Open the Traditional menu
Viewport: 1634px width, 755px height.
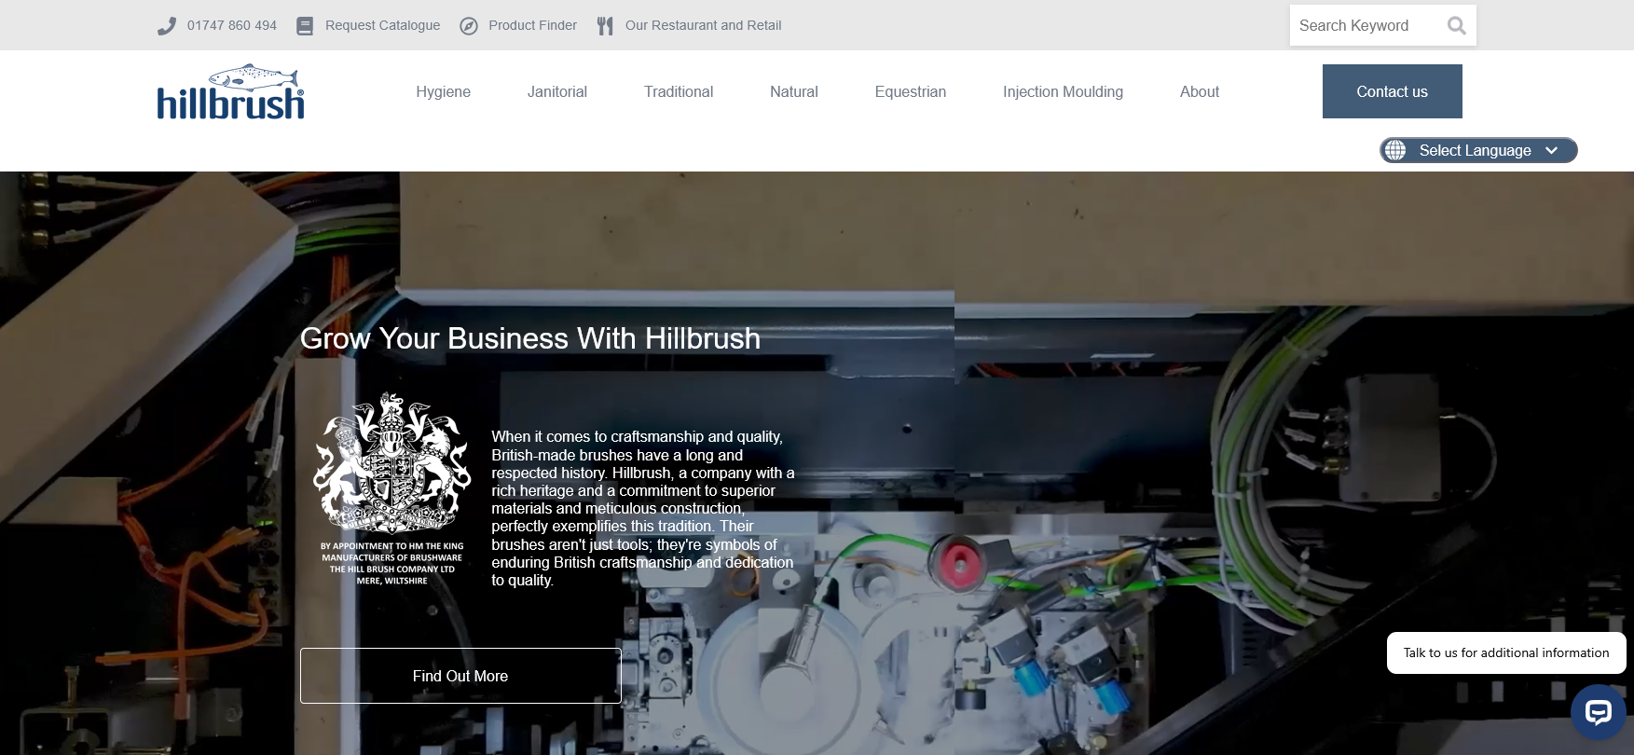coord(679,91)
